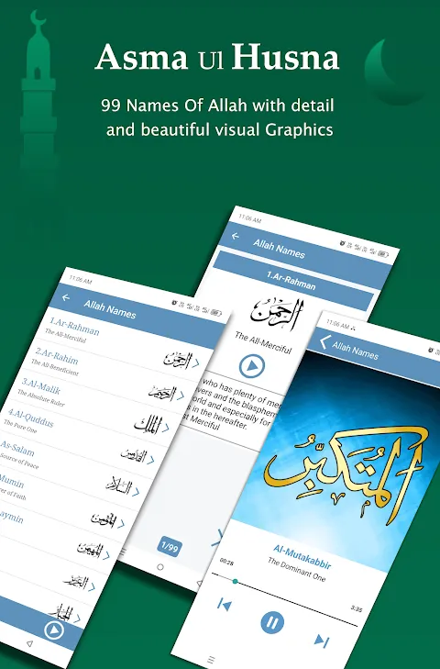Viewport: 440px width, 669px height.
Task: Open chevron next to 2.Ar-Rahim
Action: 181,396
